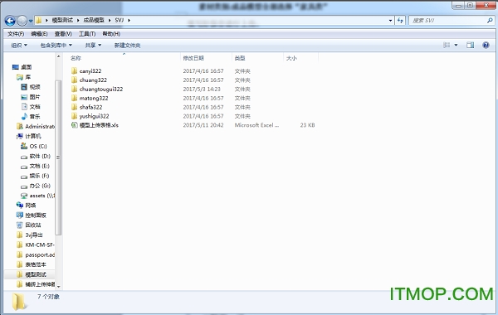The image size is (498, 315).
Task: Expand the 包含到库中 dropdown
Action: point(56,46)
